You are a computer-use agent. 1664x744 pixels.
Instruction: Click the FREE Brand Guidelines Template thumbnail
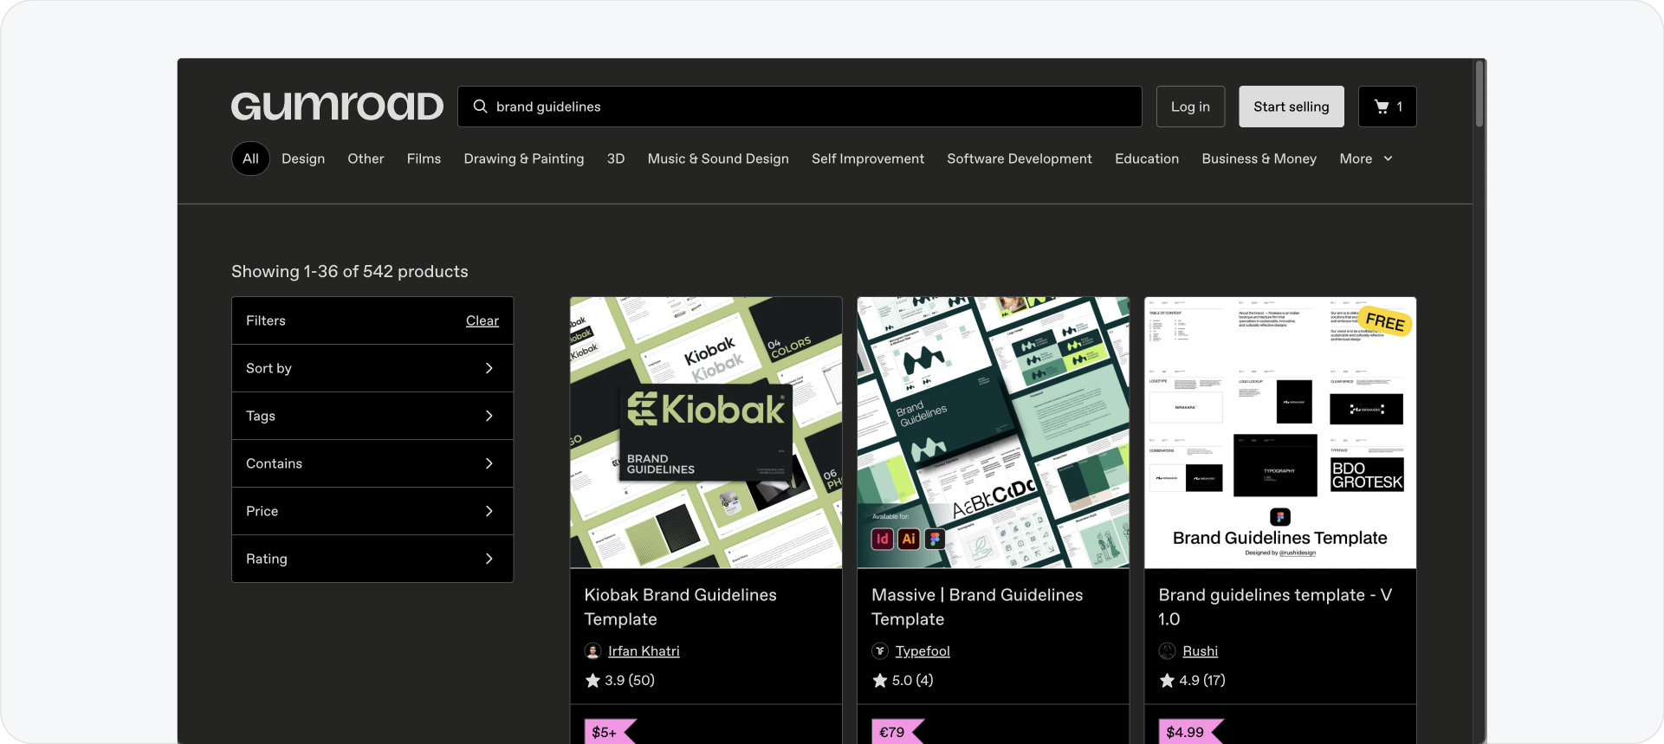pos(1280,433)
